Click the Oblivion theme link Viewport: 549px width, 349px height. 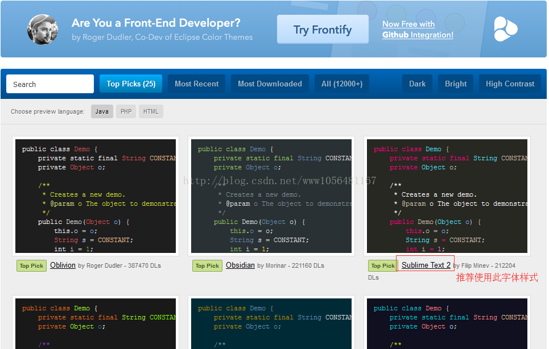click(63, 265)
